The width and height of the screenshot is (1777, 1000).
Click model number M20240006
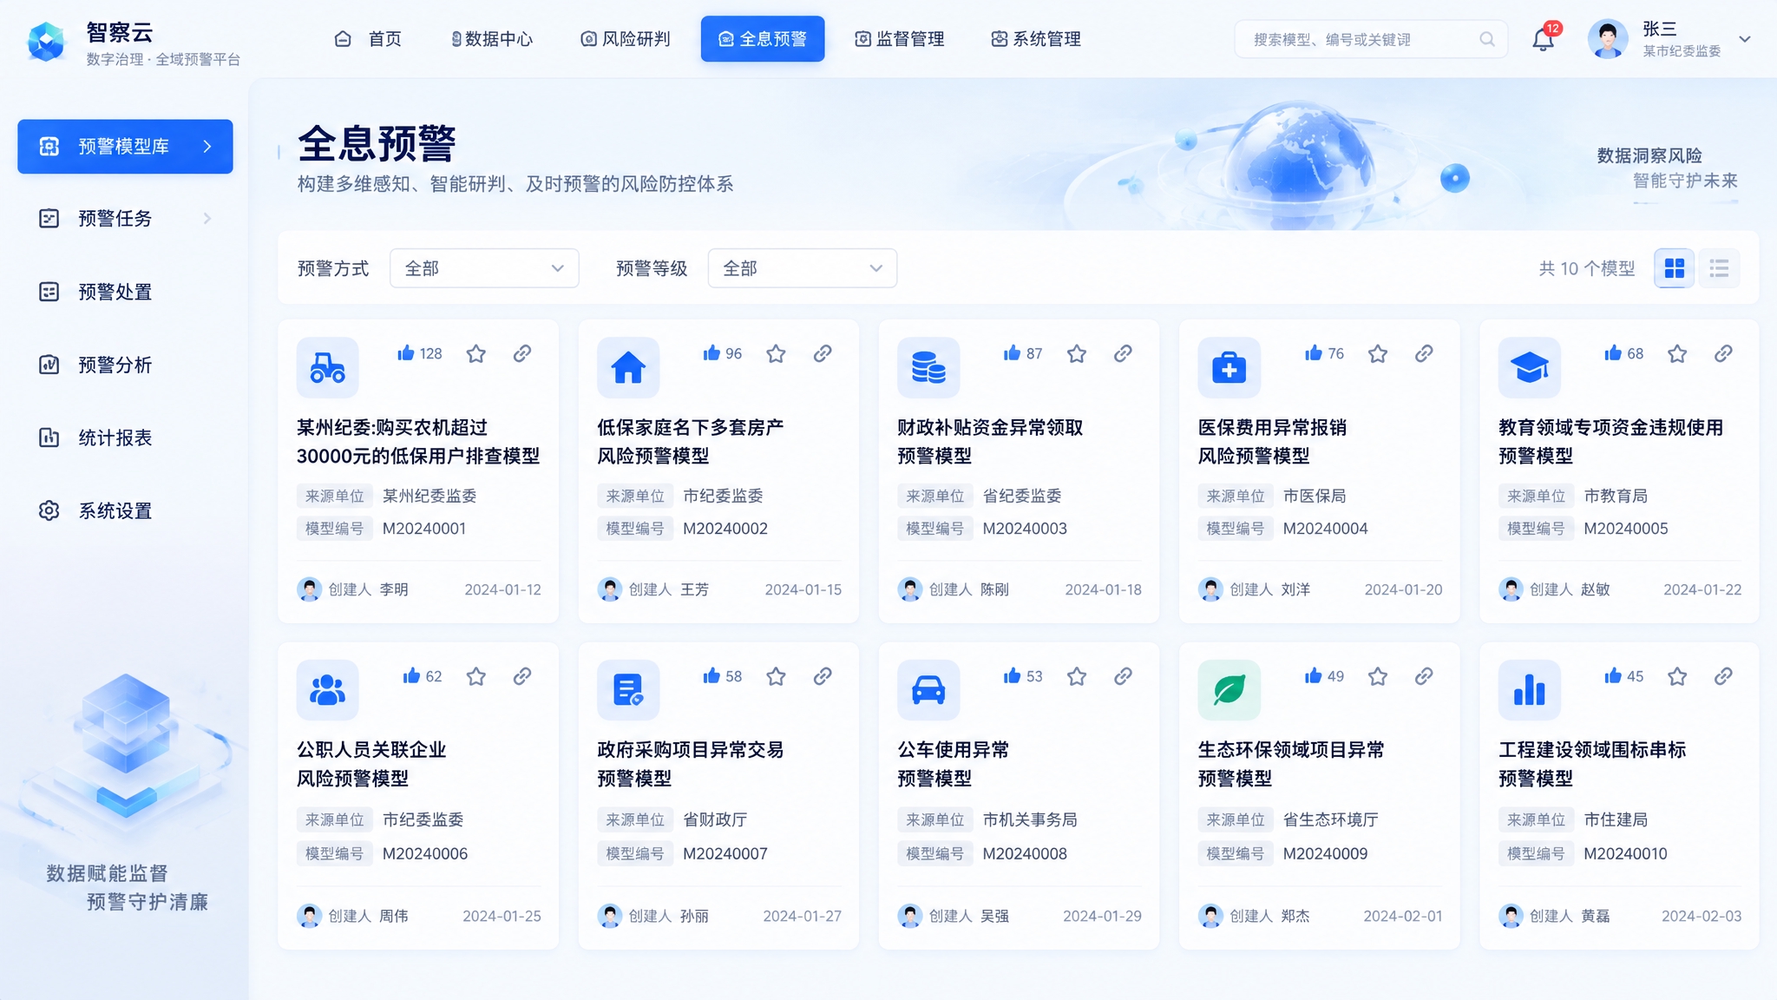(x=425, y=853)
